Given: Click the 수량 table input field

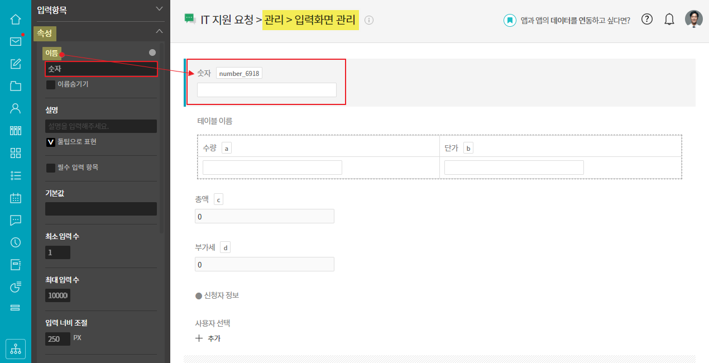Looking at the screenshot, I should [x=272, y=168].
